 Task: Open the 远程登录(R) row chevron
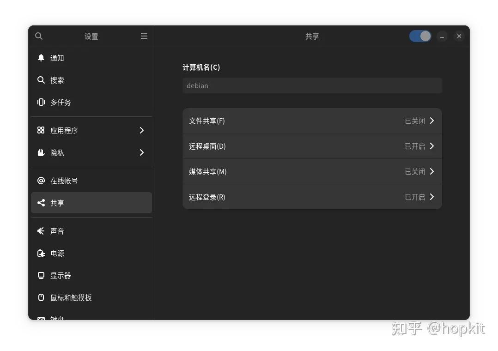tap(431, 197)
